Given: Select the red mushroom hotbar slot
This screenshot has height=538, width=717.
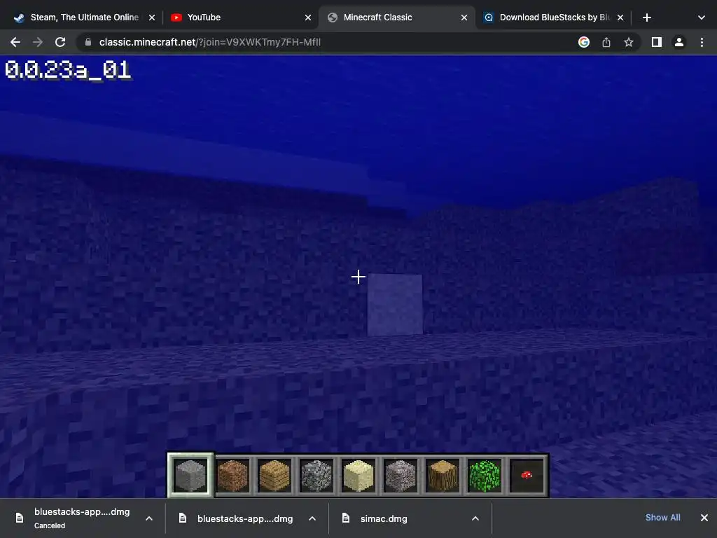Looking at the screenshot, I should pyautogui.click(x=527, y=476).
